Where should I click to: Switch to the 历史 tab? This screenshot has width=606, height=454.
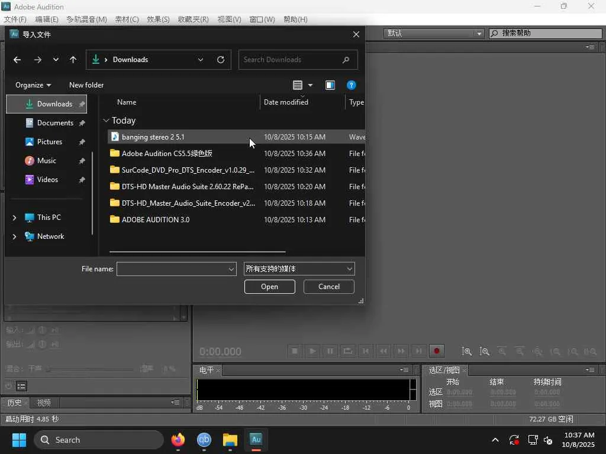14,403
